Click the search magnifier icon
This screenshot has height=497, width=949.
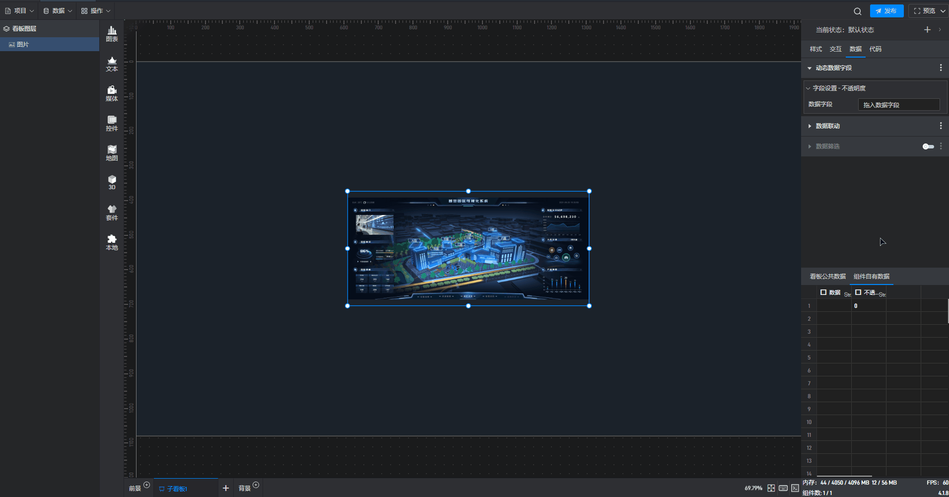point(857,11)
